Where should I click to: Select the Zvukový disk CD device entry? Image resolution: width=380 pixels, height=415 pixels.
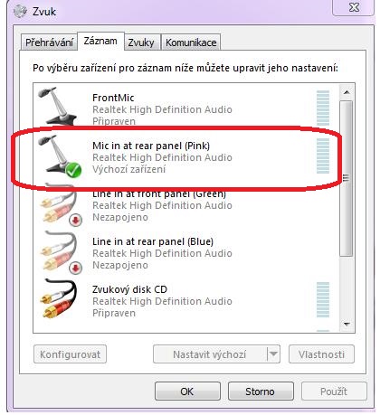(185, 301)
